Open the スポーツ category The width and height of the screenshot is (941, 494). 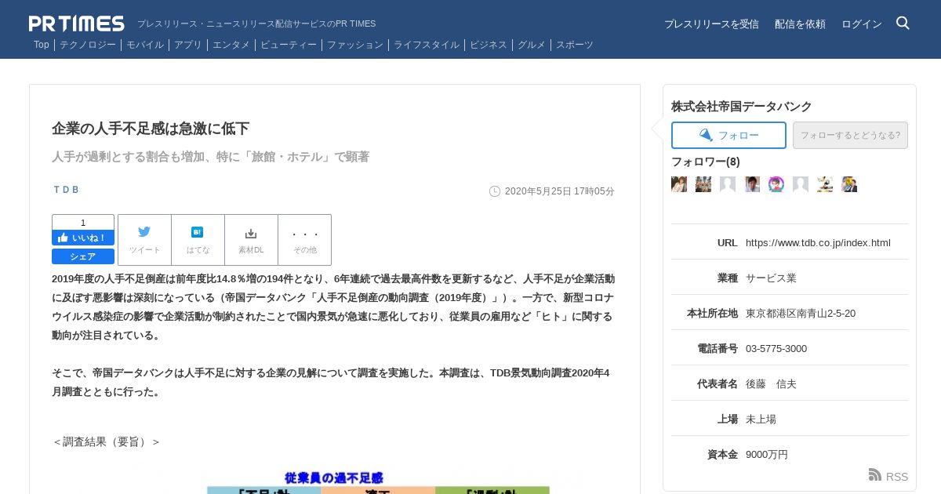(x=575, y=45)
